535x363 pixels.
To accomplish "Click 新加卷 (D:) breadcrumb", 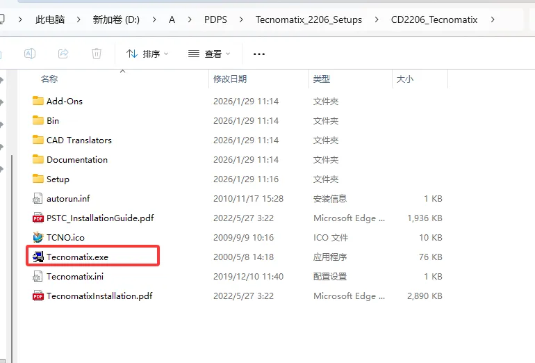I will pos(116,19).
